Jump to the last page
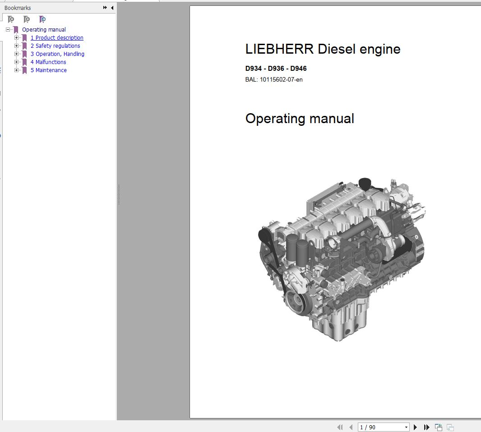The height and width of the screenshot is (432, 481). [426, 427]
